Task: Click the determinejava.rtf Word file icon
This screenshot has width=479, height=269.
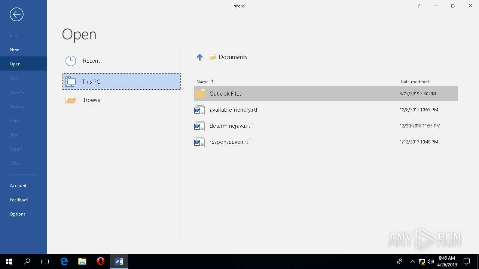Action: pos(199,126)
